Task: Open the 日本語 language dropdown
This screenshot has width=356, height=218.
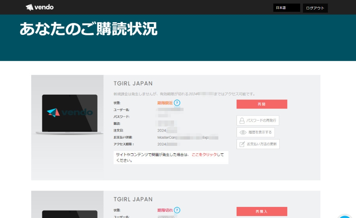Action: point(286,8)
